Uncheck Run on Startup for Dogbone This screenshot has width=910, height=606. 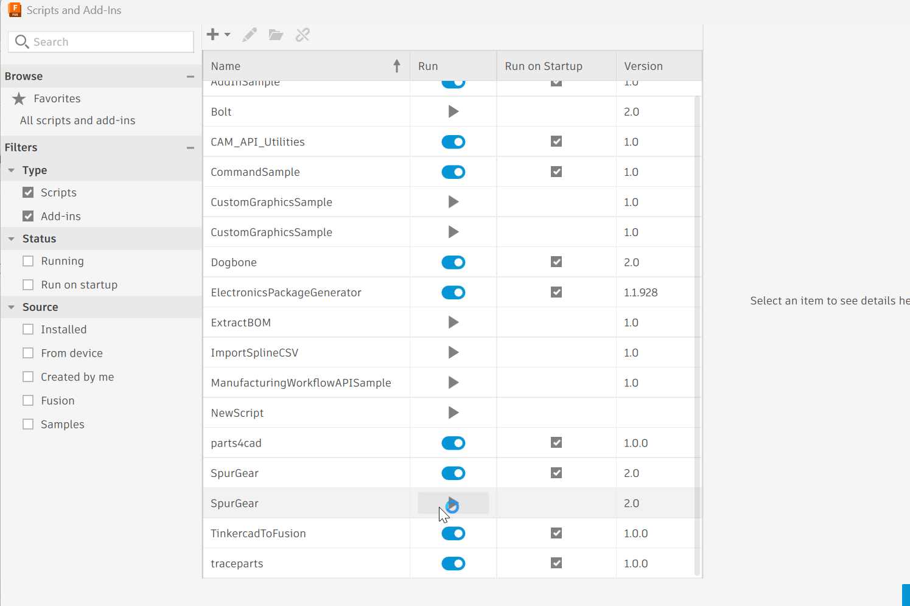click(556, 262)
